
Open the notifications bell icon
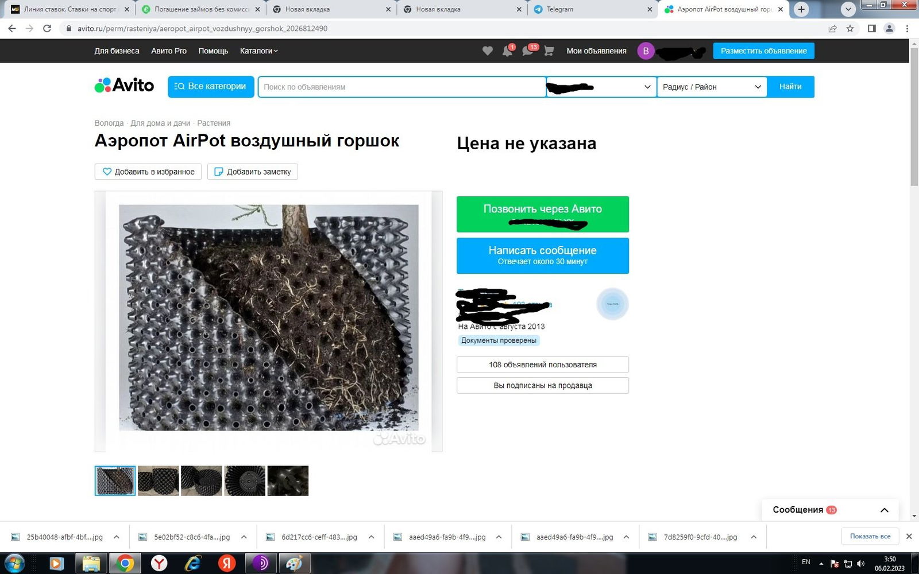click(x=507, y=51)
